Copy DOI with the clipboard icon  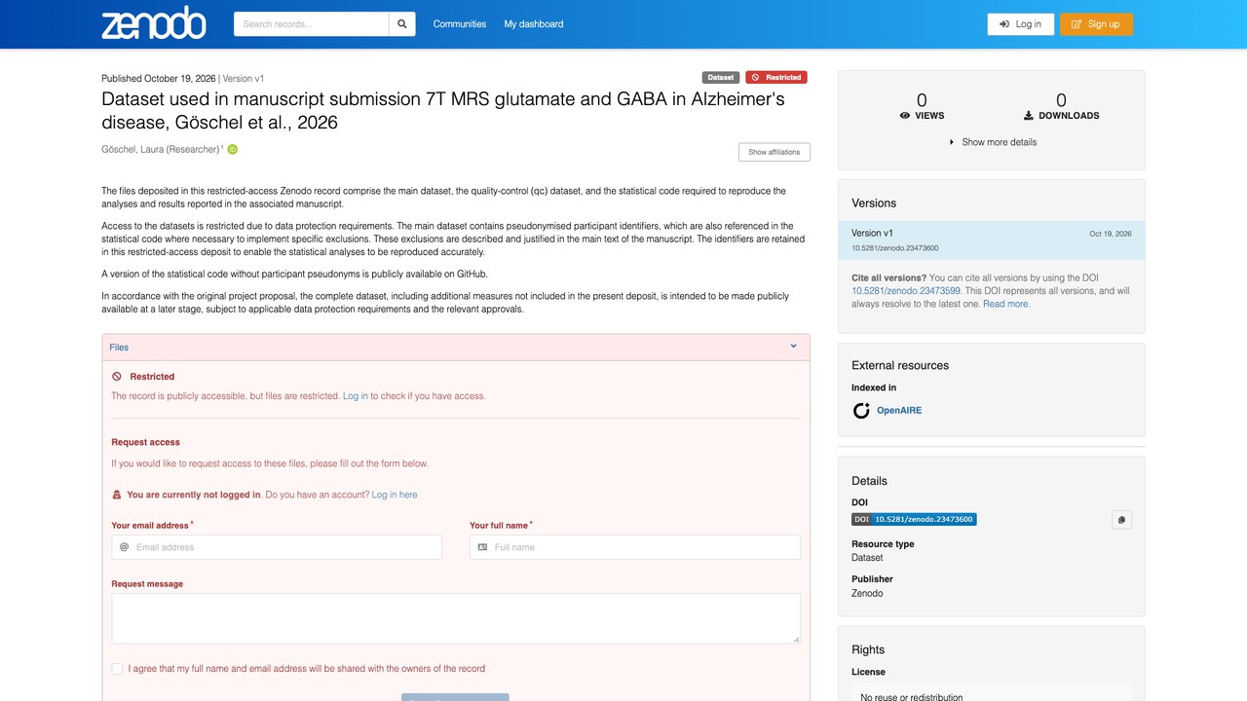click(x=1121, y=520)
